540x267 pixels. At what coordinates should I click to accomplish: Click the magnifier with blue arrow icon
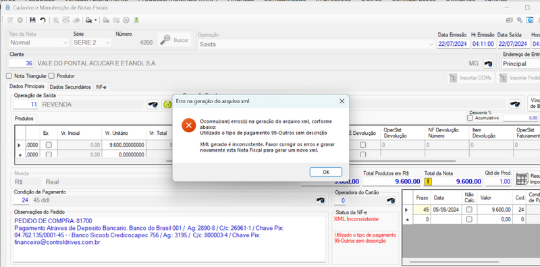520,20
